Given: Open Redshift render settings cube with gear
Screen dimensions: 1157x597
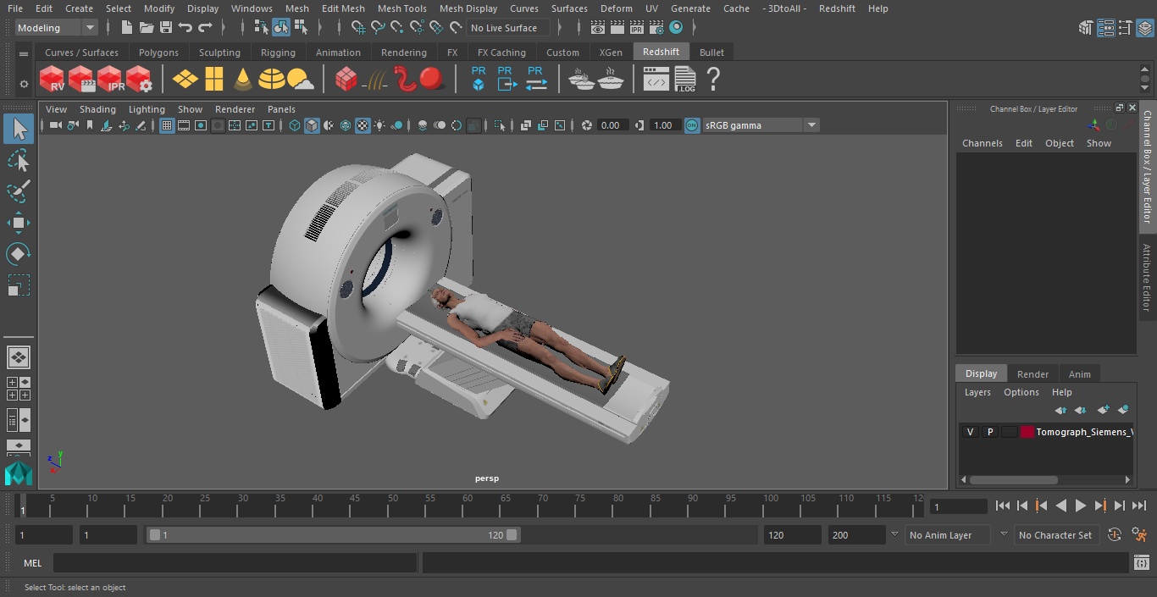Looking at the screenshot, I should [139, 80].
